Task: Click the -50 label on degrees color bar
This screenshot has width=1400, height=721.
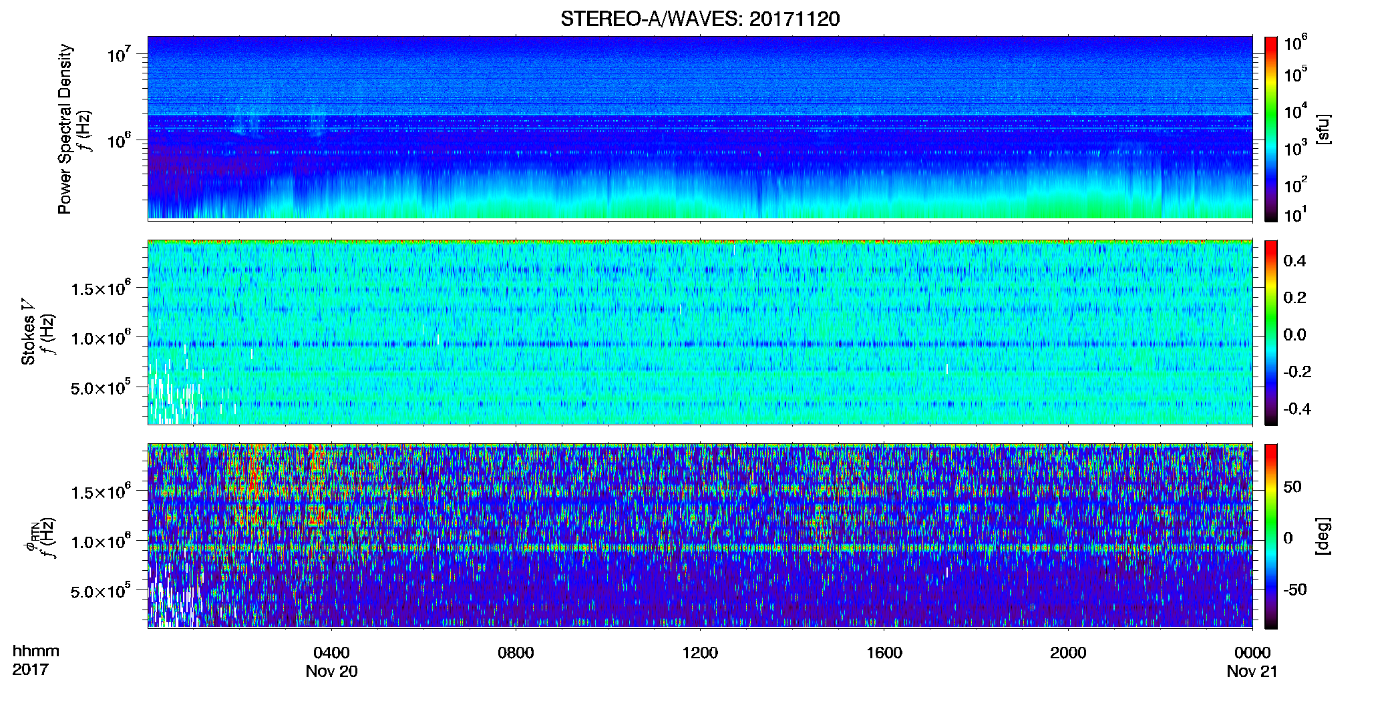Action: 1294,590
